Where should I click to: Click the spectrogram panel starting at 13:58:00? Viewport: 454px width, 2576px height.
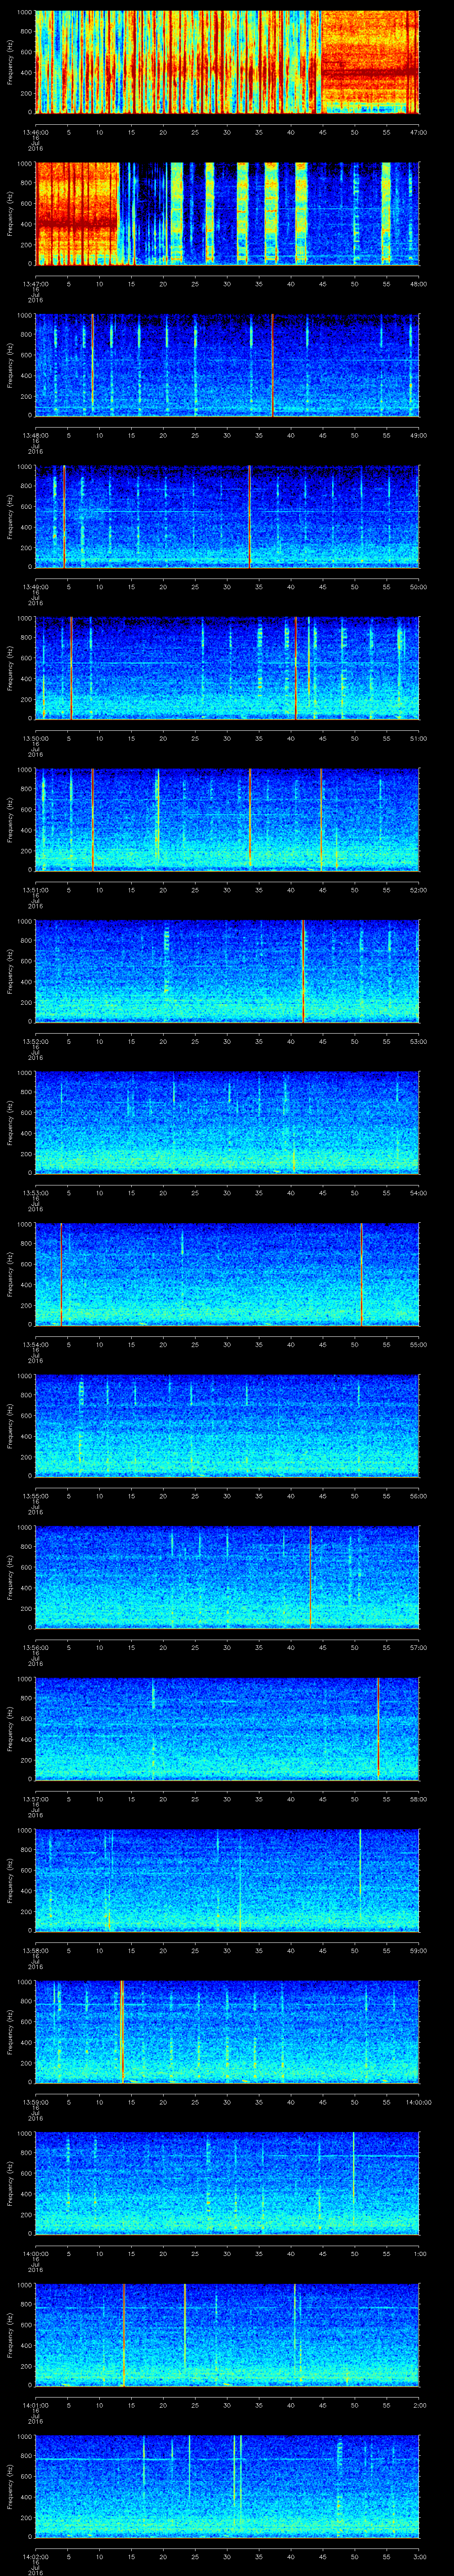click(227, 1880)
